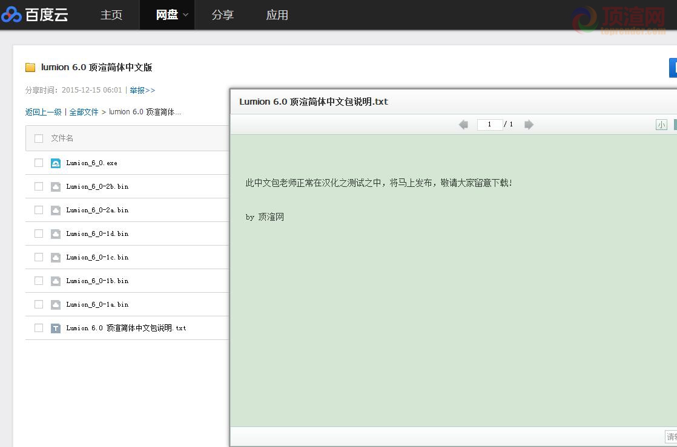Click the exe file icon of Lumion_6_0.exe
Viewport: 677px width, 447px height.
(56, 163)
